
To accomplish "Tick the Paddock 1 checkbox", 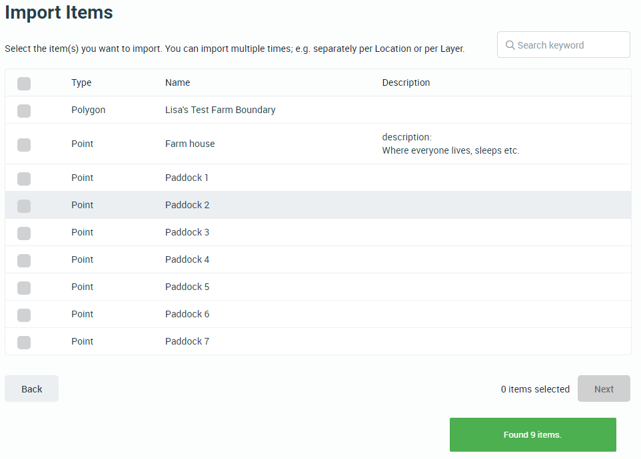I will 24,178.
